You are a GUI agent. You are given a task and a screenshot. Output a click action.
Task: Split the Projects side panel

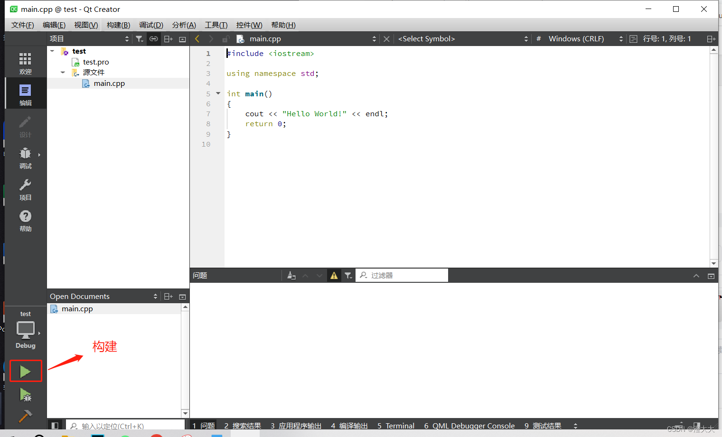click(168, 39)
